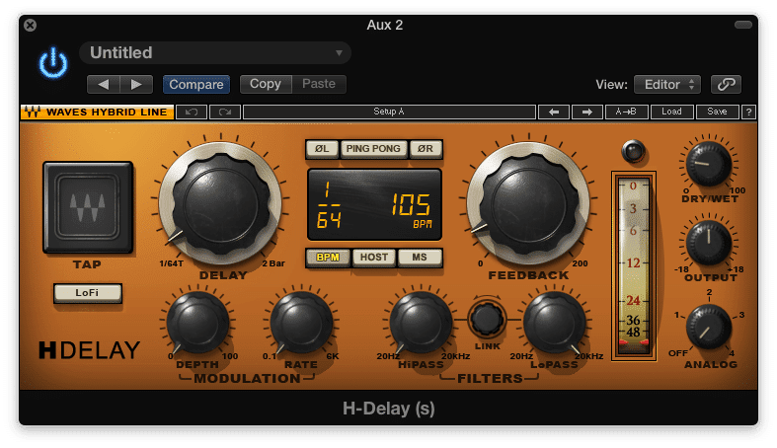The height and width of the screenshot is (448, 777).
Task: Open the Load preset menu
Action: click(x=671, y=112)
